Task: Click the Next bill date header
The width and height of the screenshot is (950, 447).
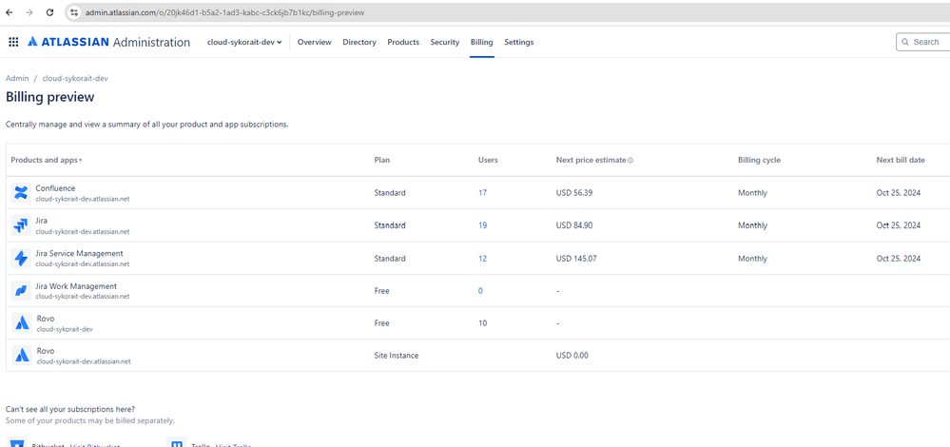Action: coord(901,160)
